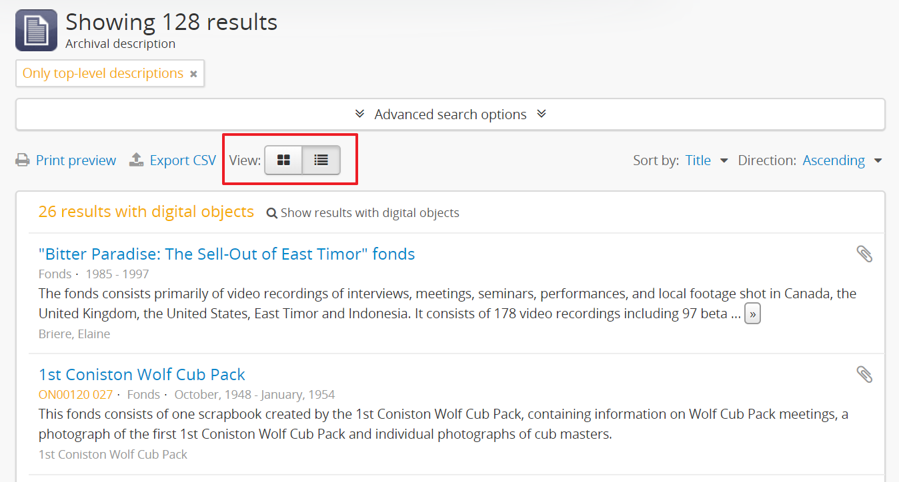Switch to card grid view
This screenshot has height=482, width=899.
(x=283, y=160)
